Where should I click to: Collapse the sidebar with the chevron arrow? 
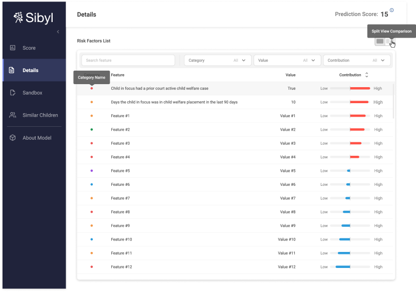pos(58,32)
